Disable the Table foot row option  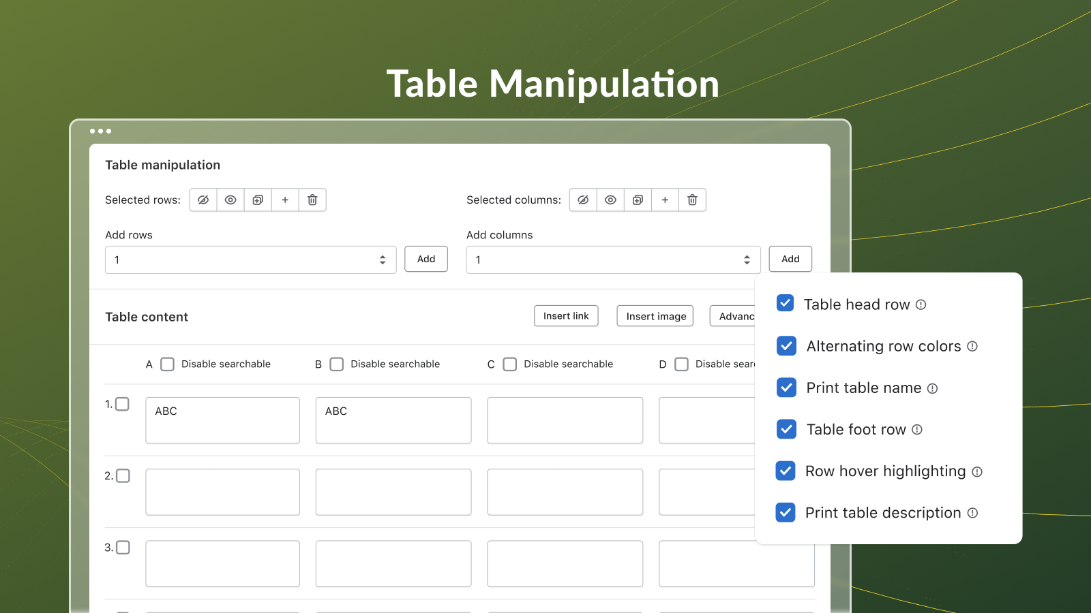point(786,429)
